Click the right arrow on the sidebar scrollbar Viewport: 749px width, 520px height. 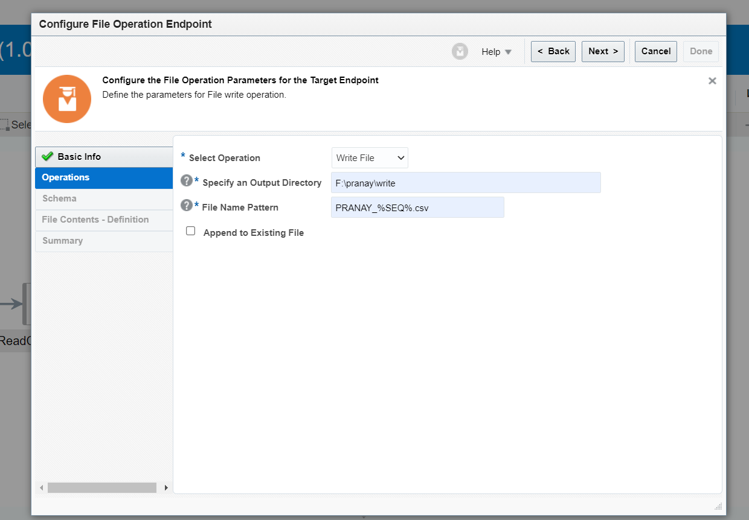point(166,487)
